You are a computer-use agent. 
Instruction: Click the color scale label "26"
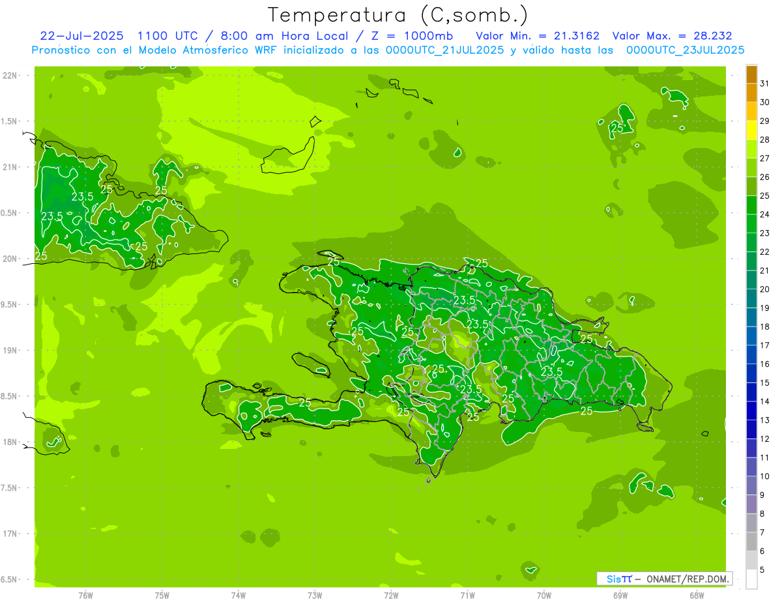click(x=764, y=177)
